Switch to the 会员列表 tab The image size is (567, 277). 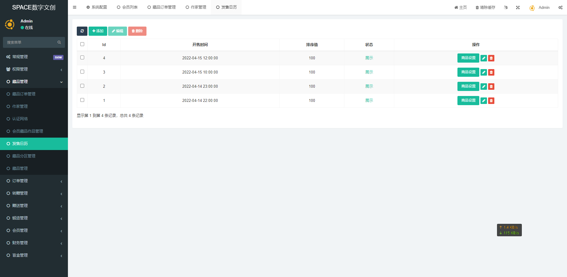point(127,7)
